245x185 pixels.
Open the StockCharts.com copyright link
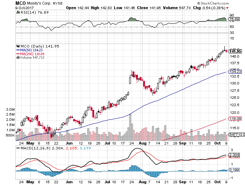point(213,3)
